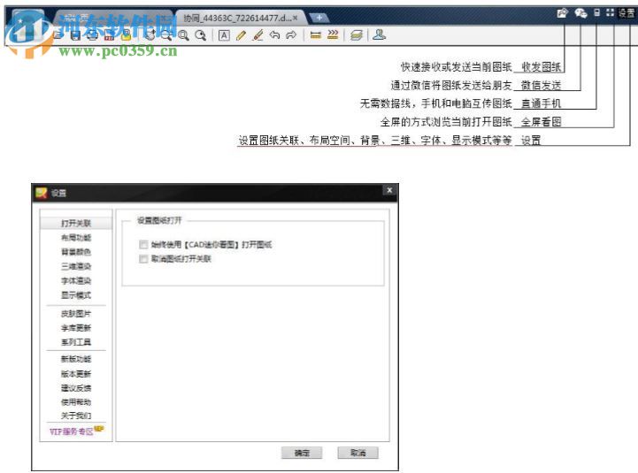
Task: Click the save drawing floppy icon
Action: 75,35
